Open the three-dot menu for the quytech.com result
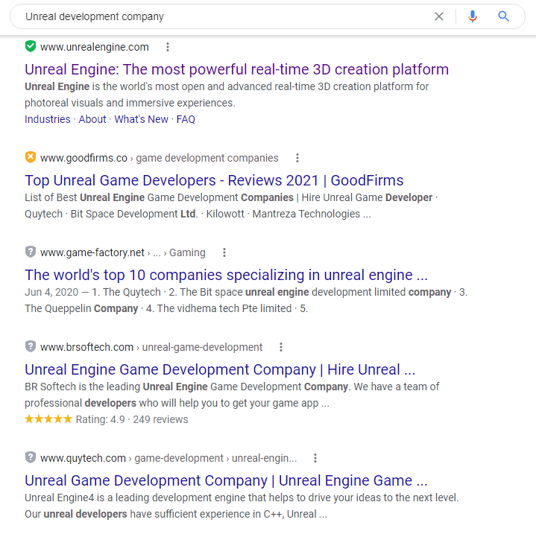 [x=315, y=458]
